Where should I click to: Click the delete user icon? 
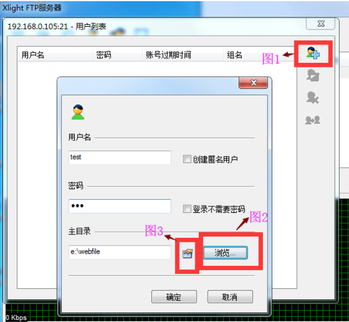(x=313, y=98)
